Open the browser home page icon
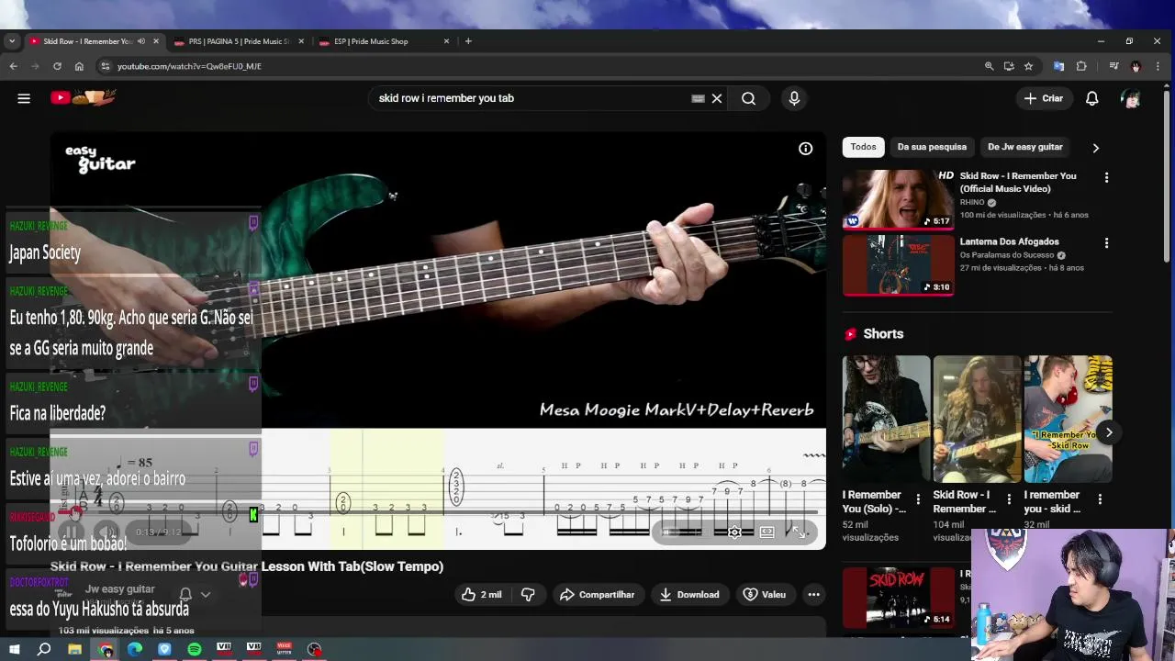1175x661 pixels. [79, 66]
